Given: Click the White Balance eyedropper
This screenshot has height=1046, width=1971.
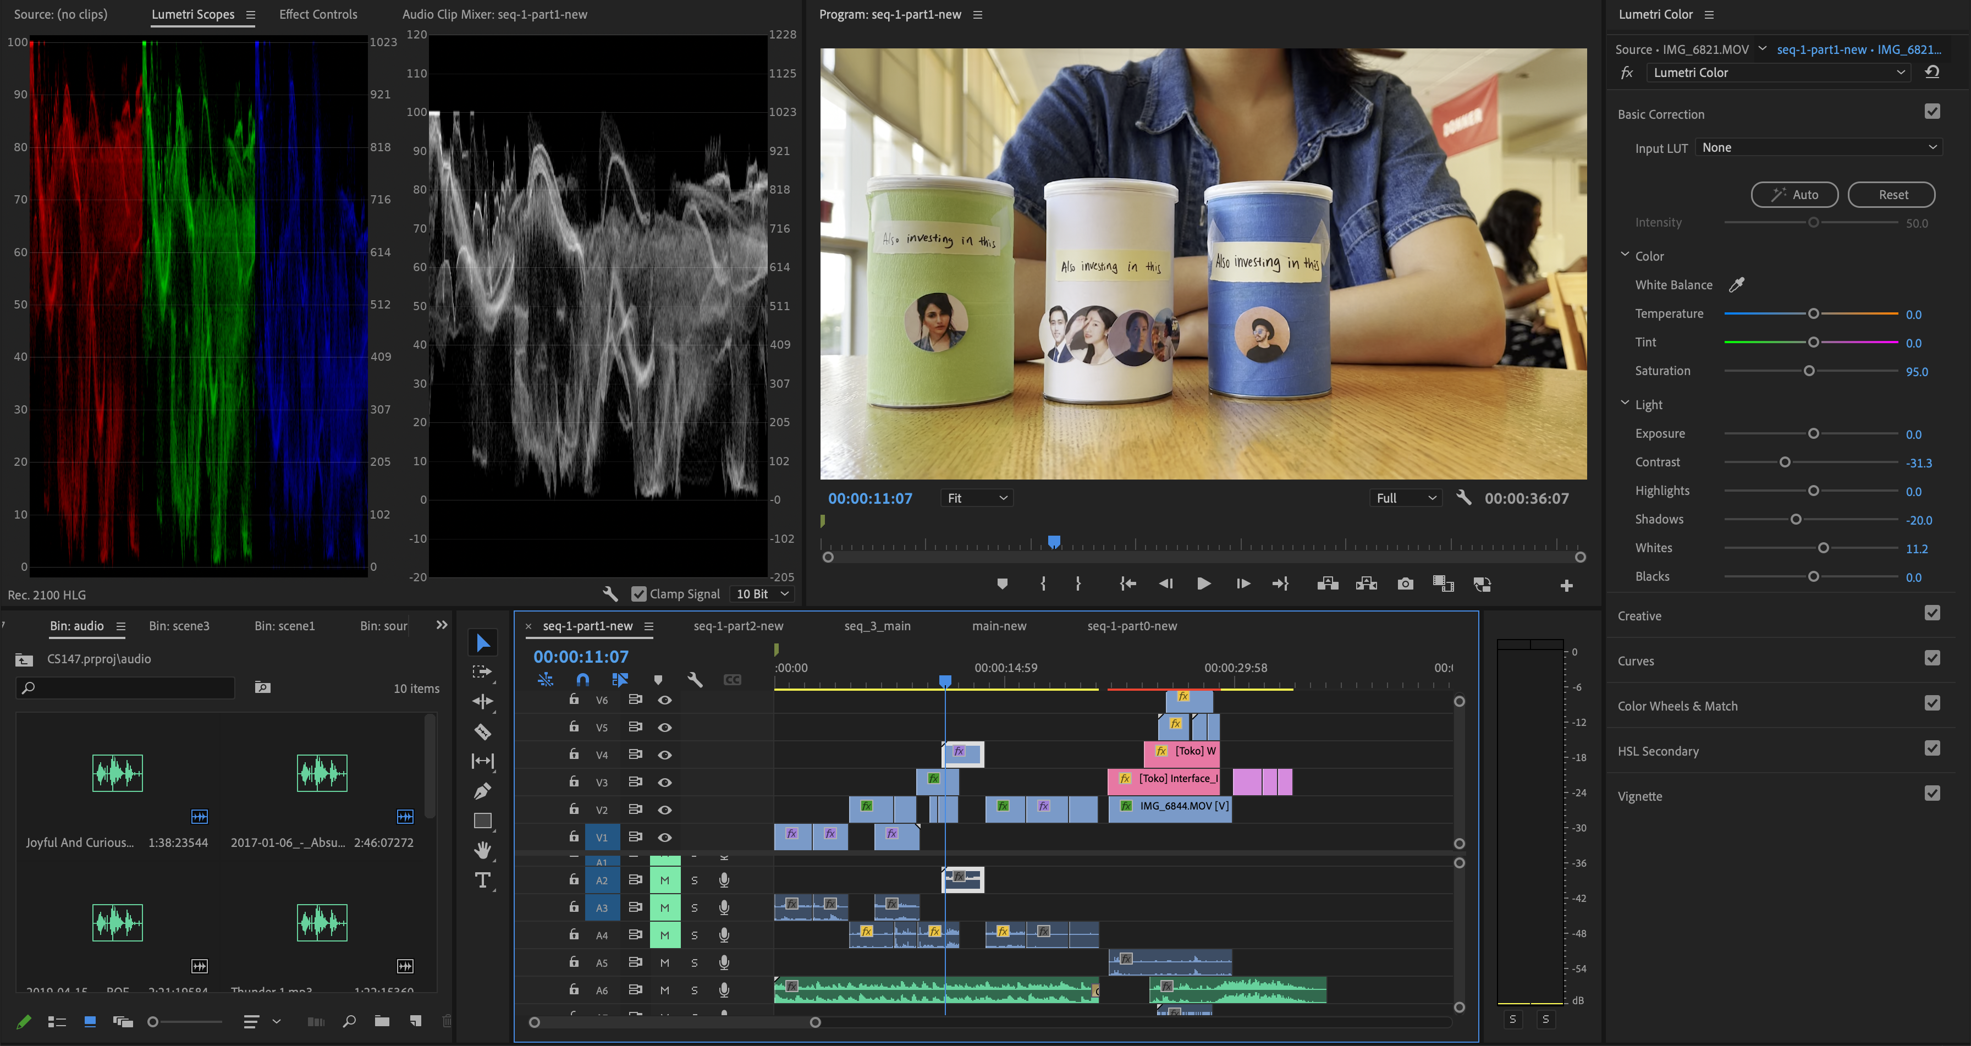Looking at the screenshot, I should pos(1736,285).
